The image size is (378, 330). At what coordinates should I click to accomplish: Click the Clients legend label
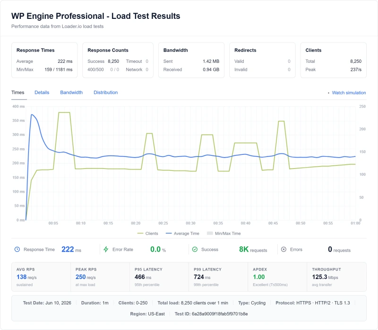pos(152,233)
